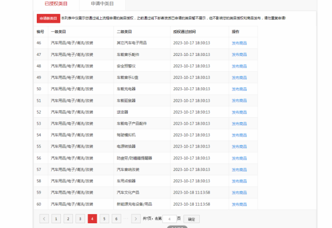Screen dimensions: 332x228
Task: Switch to 申请中类目 tab
Action: click(x=102, y=4)
